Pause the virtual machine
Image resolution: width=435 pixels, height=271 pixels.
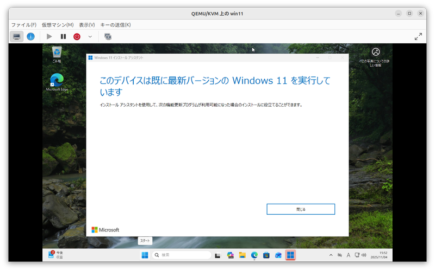[63, 36]
